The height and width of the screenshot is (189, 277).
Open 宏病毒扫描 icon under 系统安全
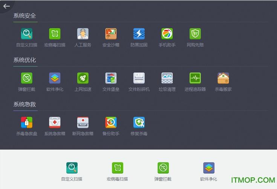click(55, 34)
